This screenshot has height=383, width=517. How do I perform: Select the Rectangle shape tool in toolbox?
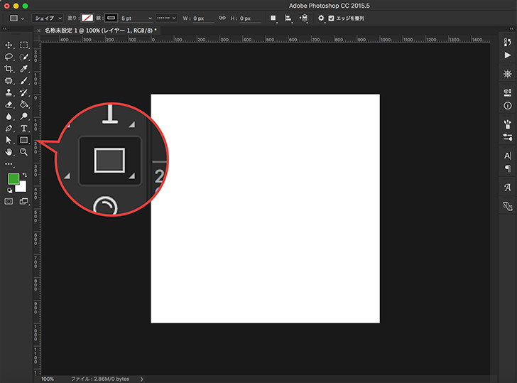click(x=23, y=140)
